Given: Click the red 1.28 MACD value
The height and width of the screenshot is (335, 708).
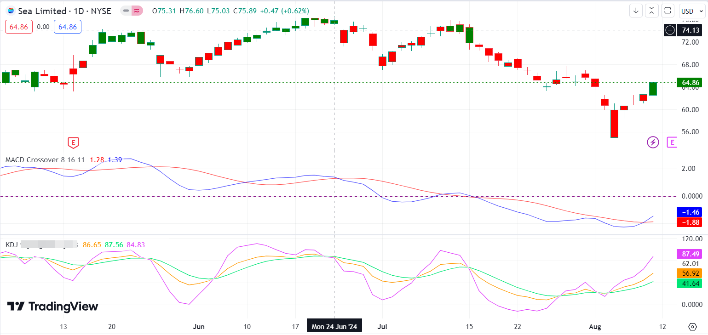Looking at the screenshot, I should pos(97,160).
